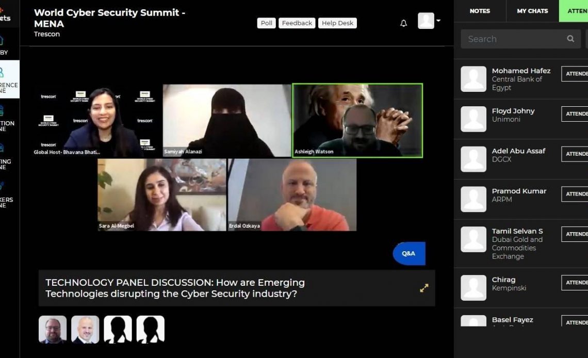The image size is (588, 358).
Task: Open the first silhouette speaker placeholder
Action: 118,330
